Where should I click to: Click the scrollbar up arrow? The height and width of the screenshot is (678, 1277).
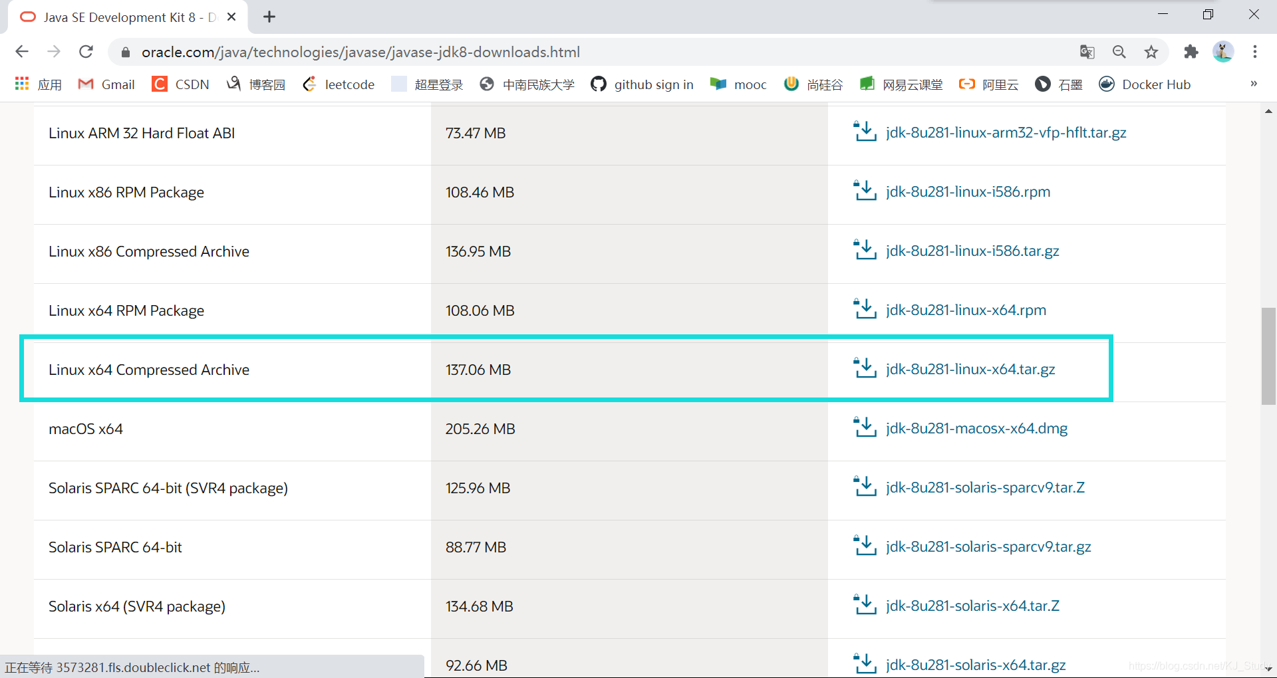1268,111
